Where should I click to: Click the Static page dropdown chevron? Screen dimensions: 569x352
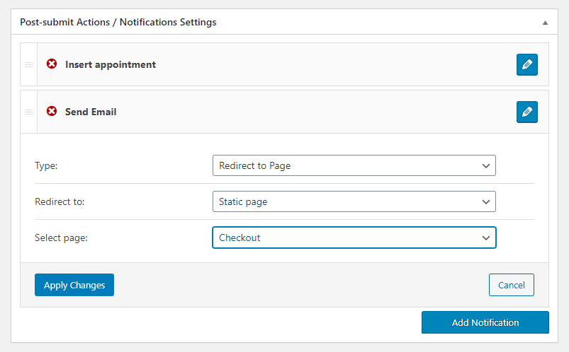486,201
